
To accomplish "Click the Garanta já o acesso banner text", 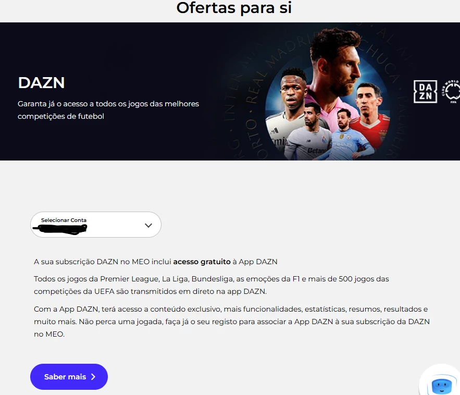I will (108, 110).
